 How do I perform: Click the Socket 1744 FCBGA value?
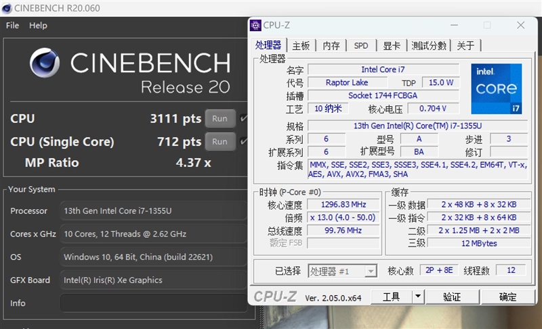pos(383,95)
